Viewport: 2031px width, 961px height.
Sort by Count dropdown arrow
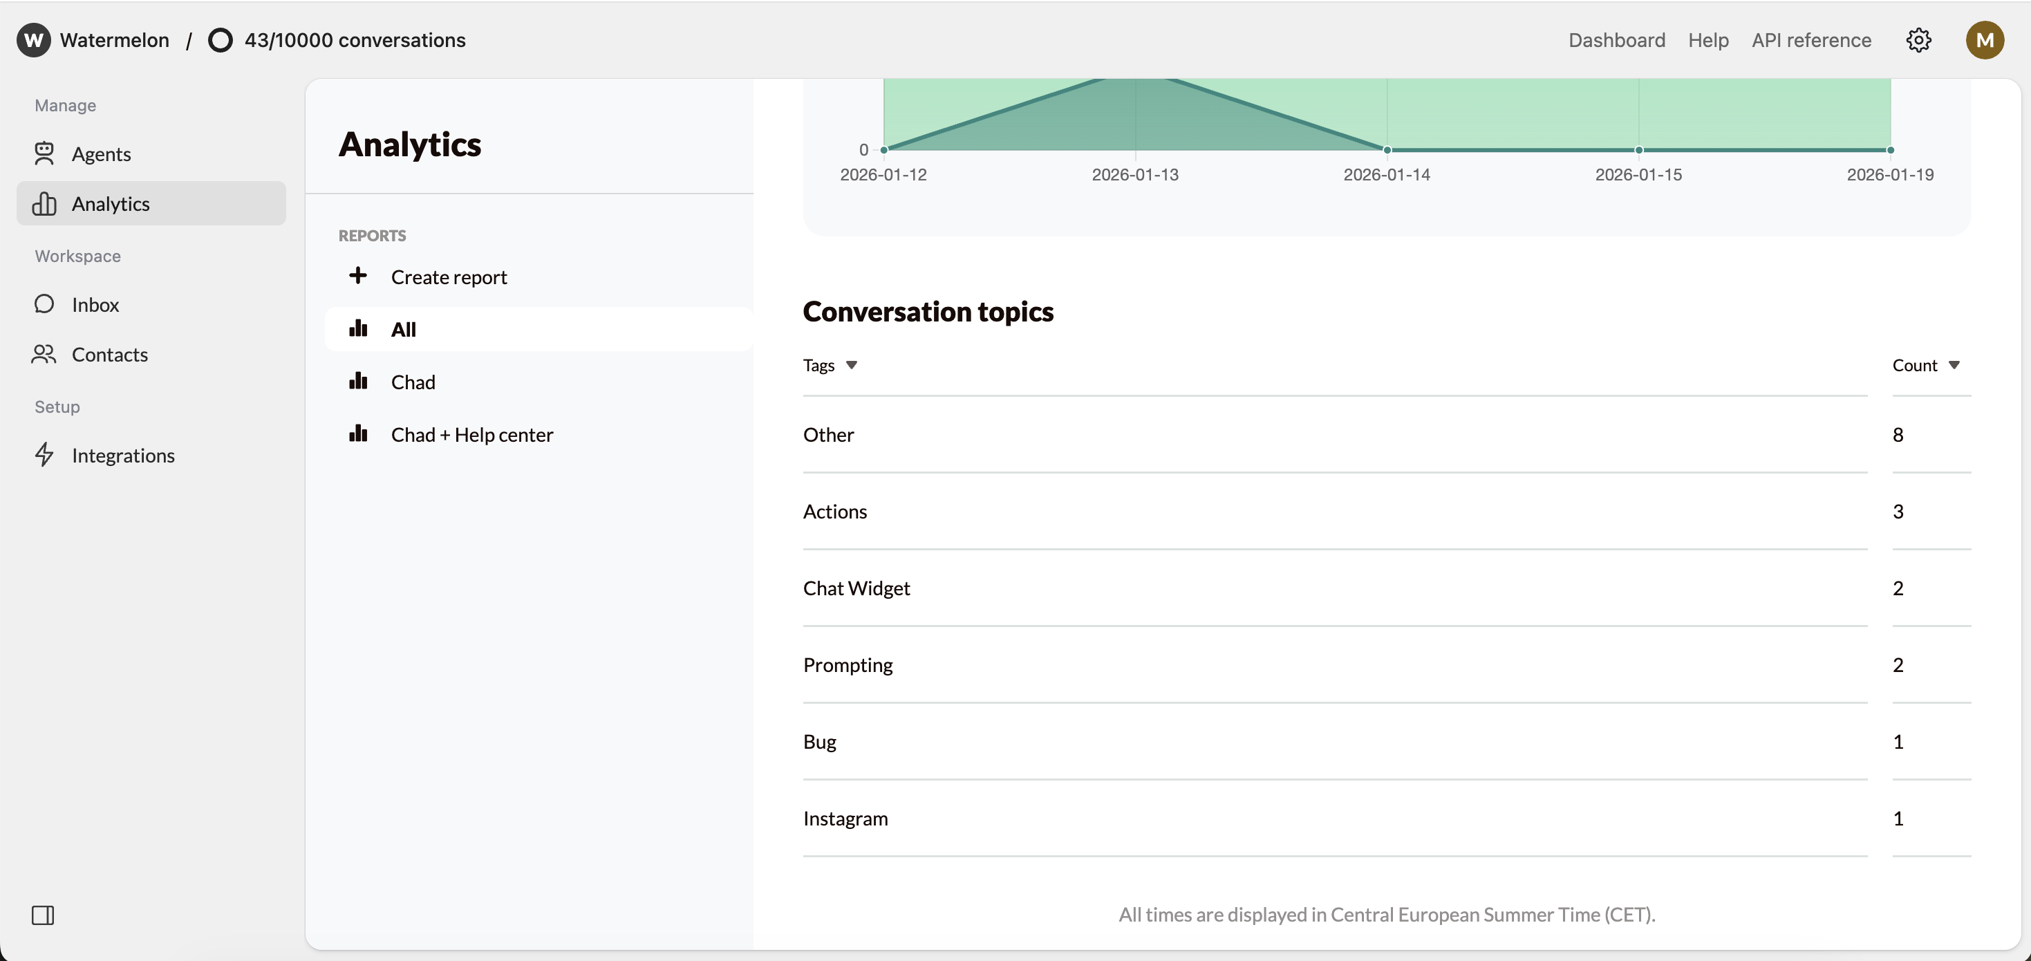click(x=1954, y=365)
